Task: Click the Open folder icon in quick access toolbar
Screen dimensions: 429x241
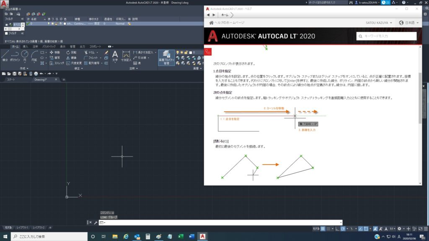Action: 9,74
